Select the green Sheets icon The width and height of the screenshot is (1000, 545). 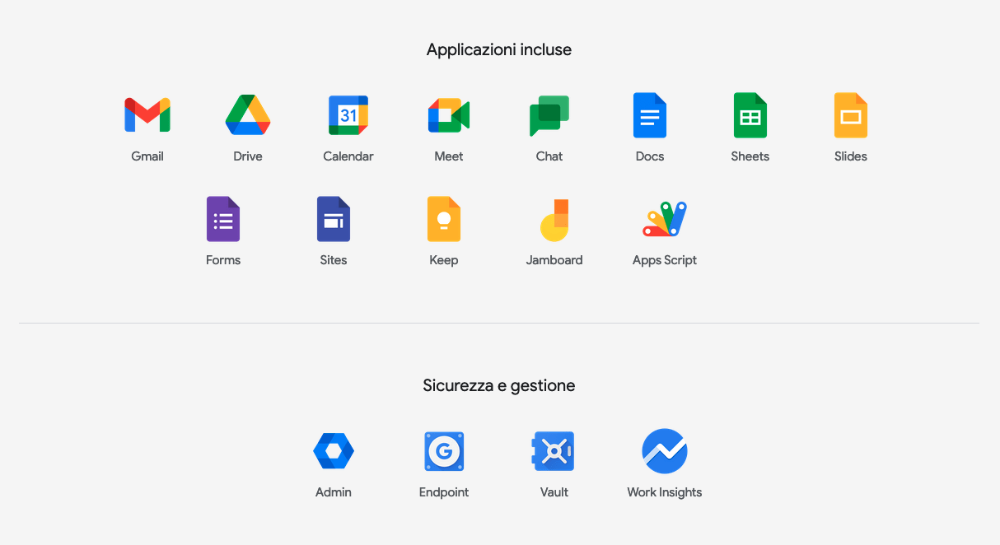pyautogui.click(x=750, y=115)
